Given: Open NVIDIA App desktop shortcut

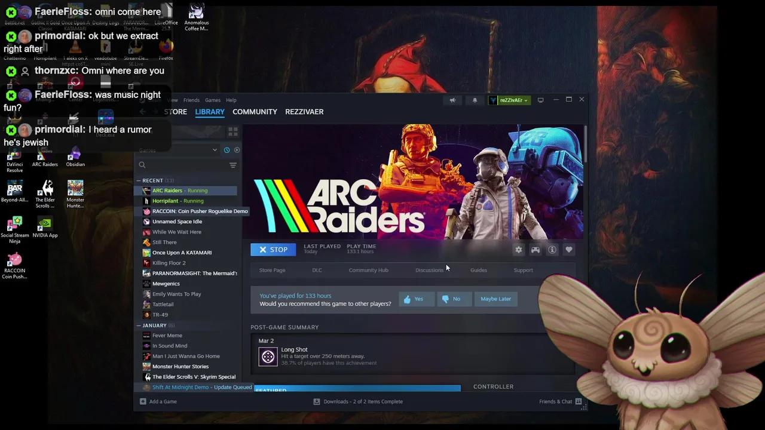Looking at the screenshot, I should pyautogui.click(x=45, y=227).
